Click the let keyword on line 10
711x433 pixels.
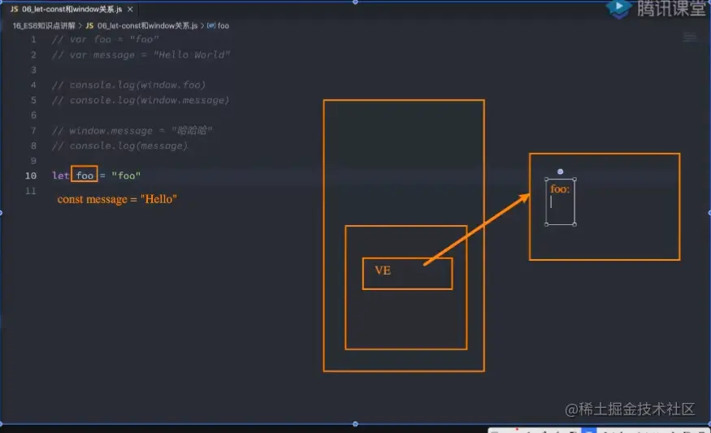[x=60, y=175]
